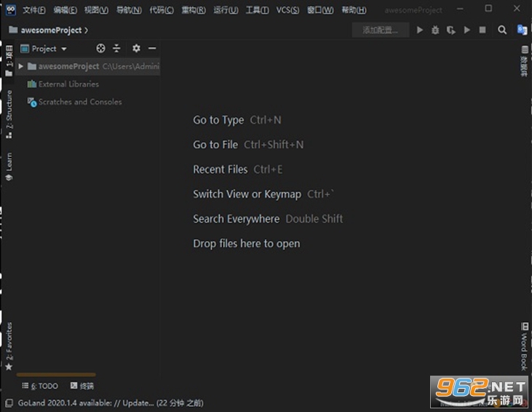This screenshot has height=412, width=532.
Task: Click the green Run icon after 添加配置
Action: [420, 30]
